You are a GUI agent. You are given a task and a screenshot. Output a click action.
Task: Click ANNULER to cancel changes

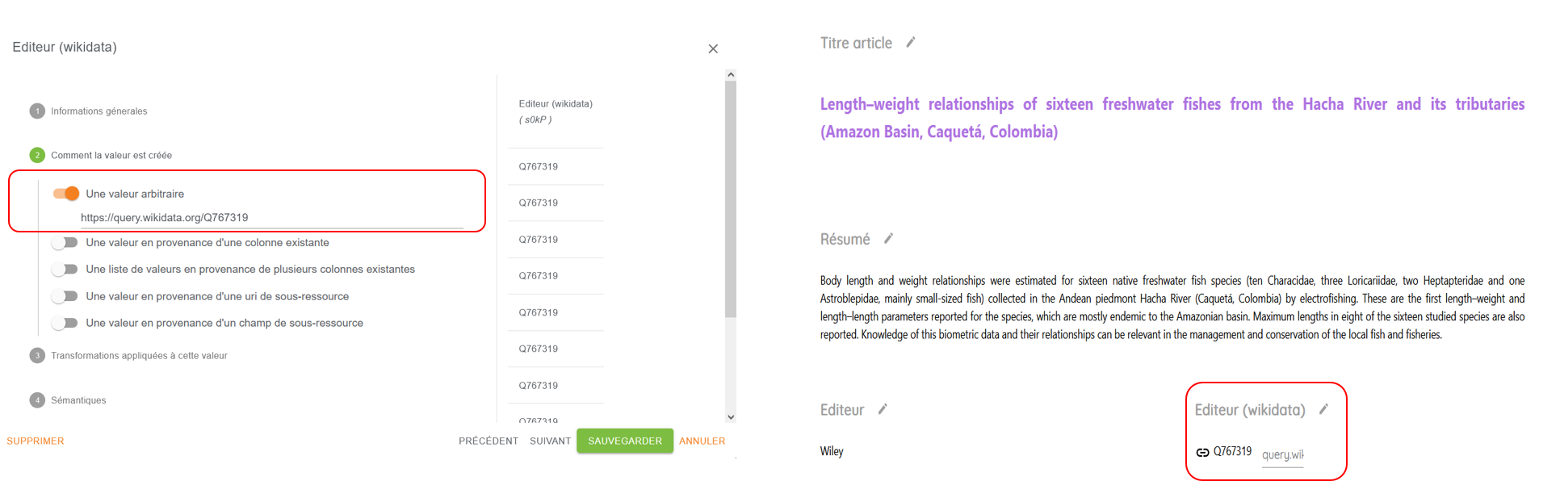click(702, 441)
